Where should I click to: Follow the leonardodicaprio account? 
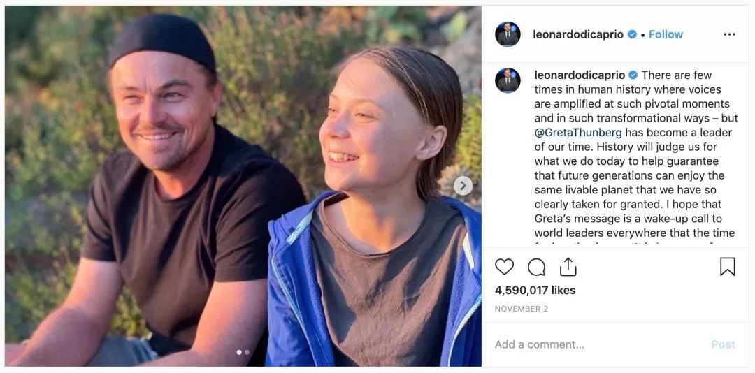(666, 34)
